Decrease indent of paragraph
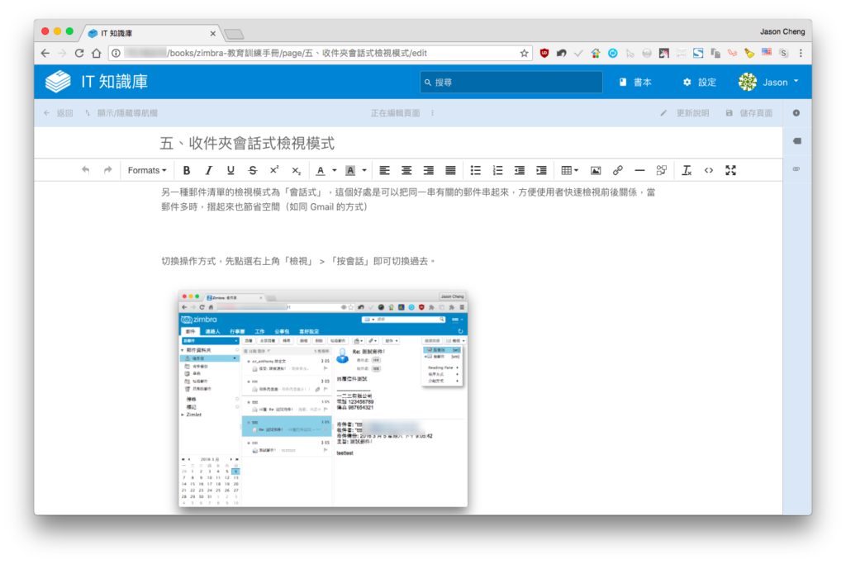 [x=520, y=170]
